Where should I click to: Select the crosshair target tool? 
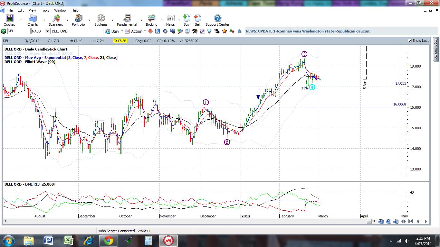(x=165, y=31)
